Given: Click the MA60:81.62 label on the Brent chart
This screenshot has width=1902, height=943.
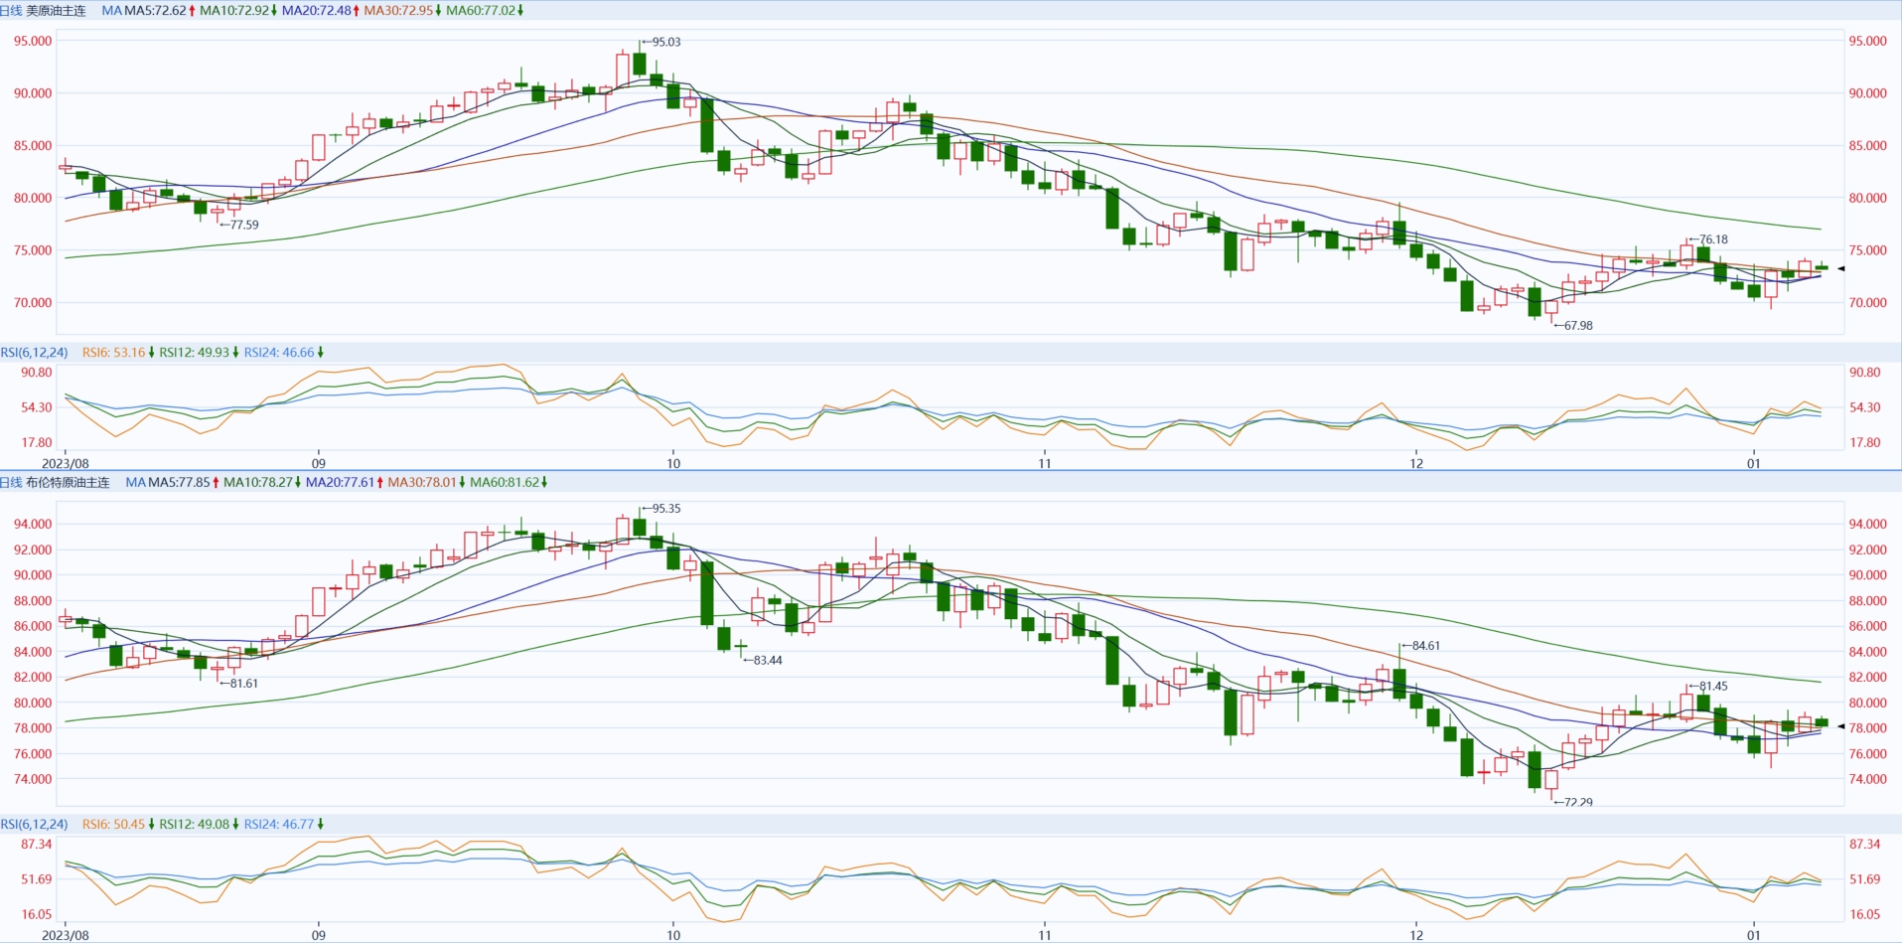Looking at the screenshot, I should [505, 482].
